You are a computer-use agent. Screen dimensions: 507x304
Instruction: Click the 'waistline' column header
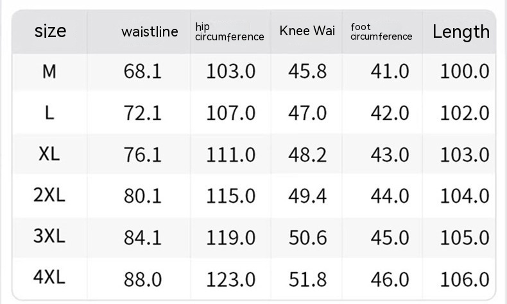[150, 32]
